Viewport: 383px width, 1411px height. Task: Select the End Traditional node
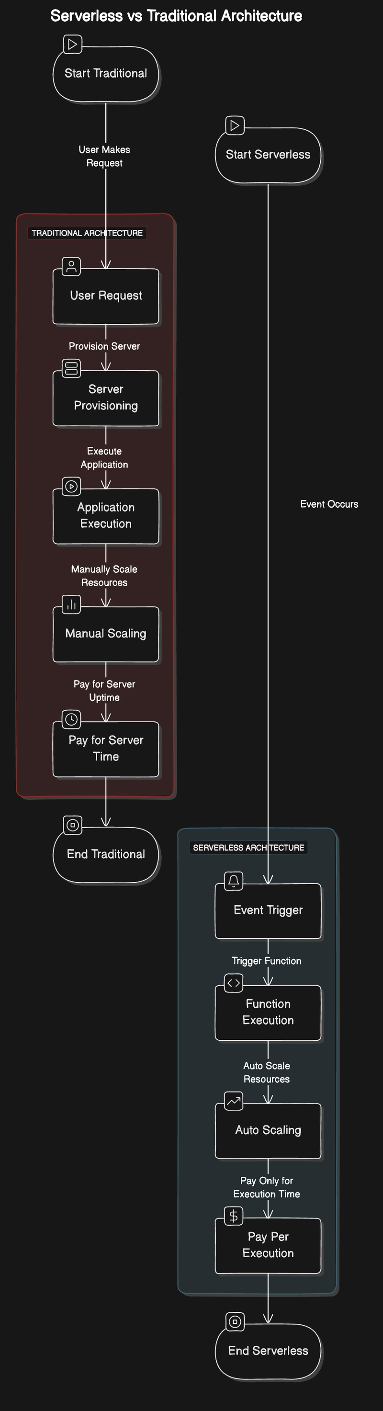pyautogui.click(x=106, y=854)
